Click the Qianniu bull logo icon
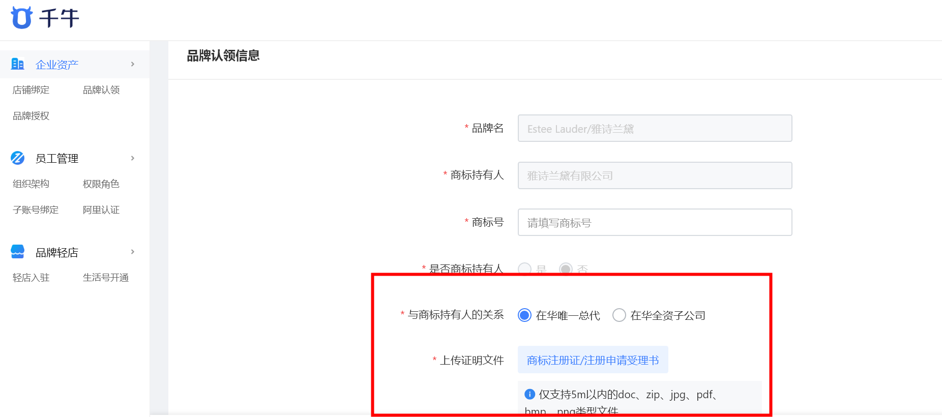The width and height of the screenshot is (942, 417). click(x=21, y=18)
